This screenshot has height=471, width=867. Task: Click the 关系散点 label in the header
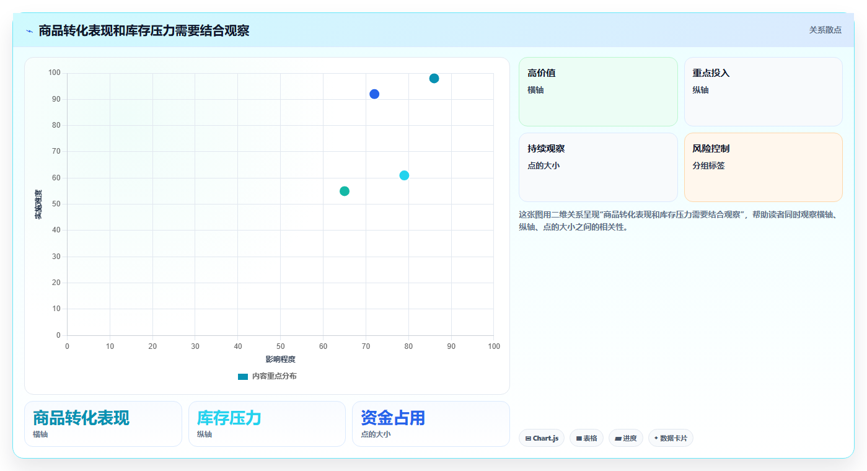coord(825,30)
